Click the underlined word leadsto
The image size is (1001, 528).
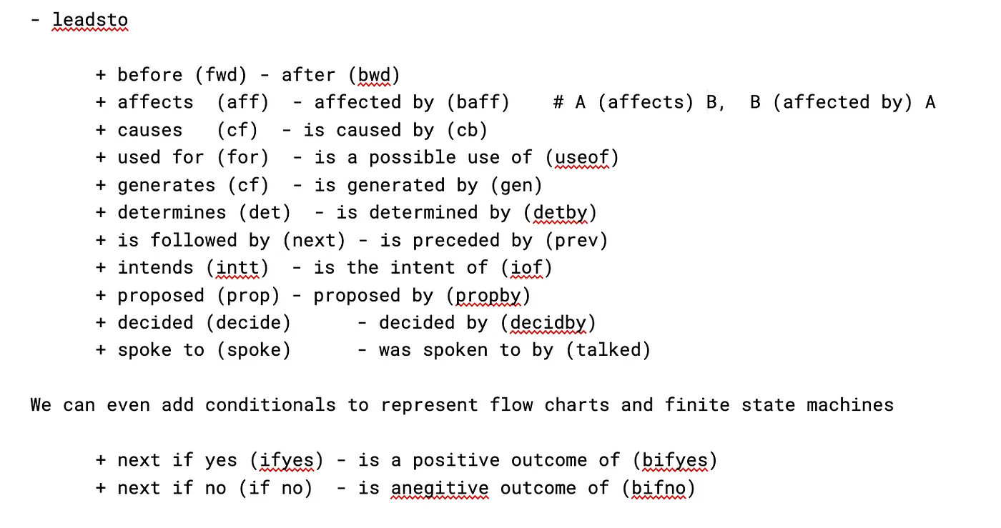[90, 19]
